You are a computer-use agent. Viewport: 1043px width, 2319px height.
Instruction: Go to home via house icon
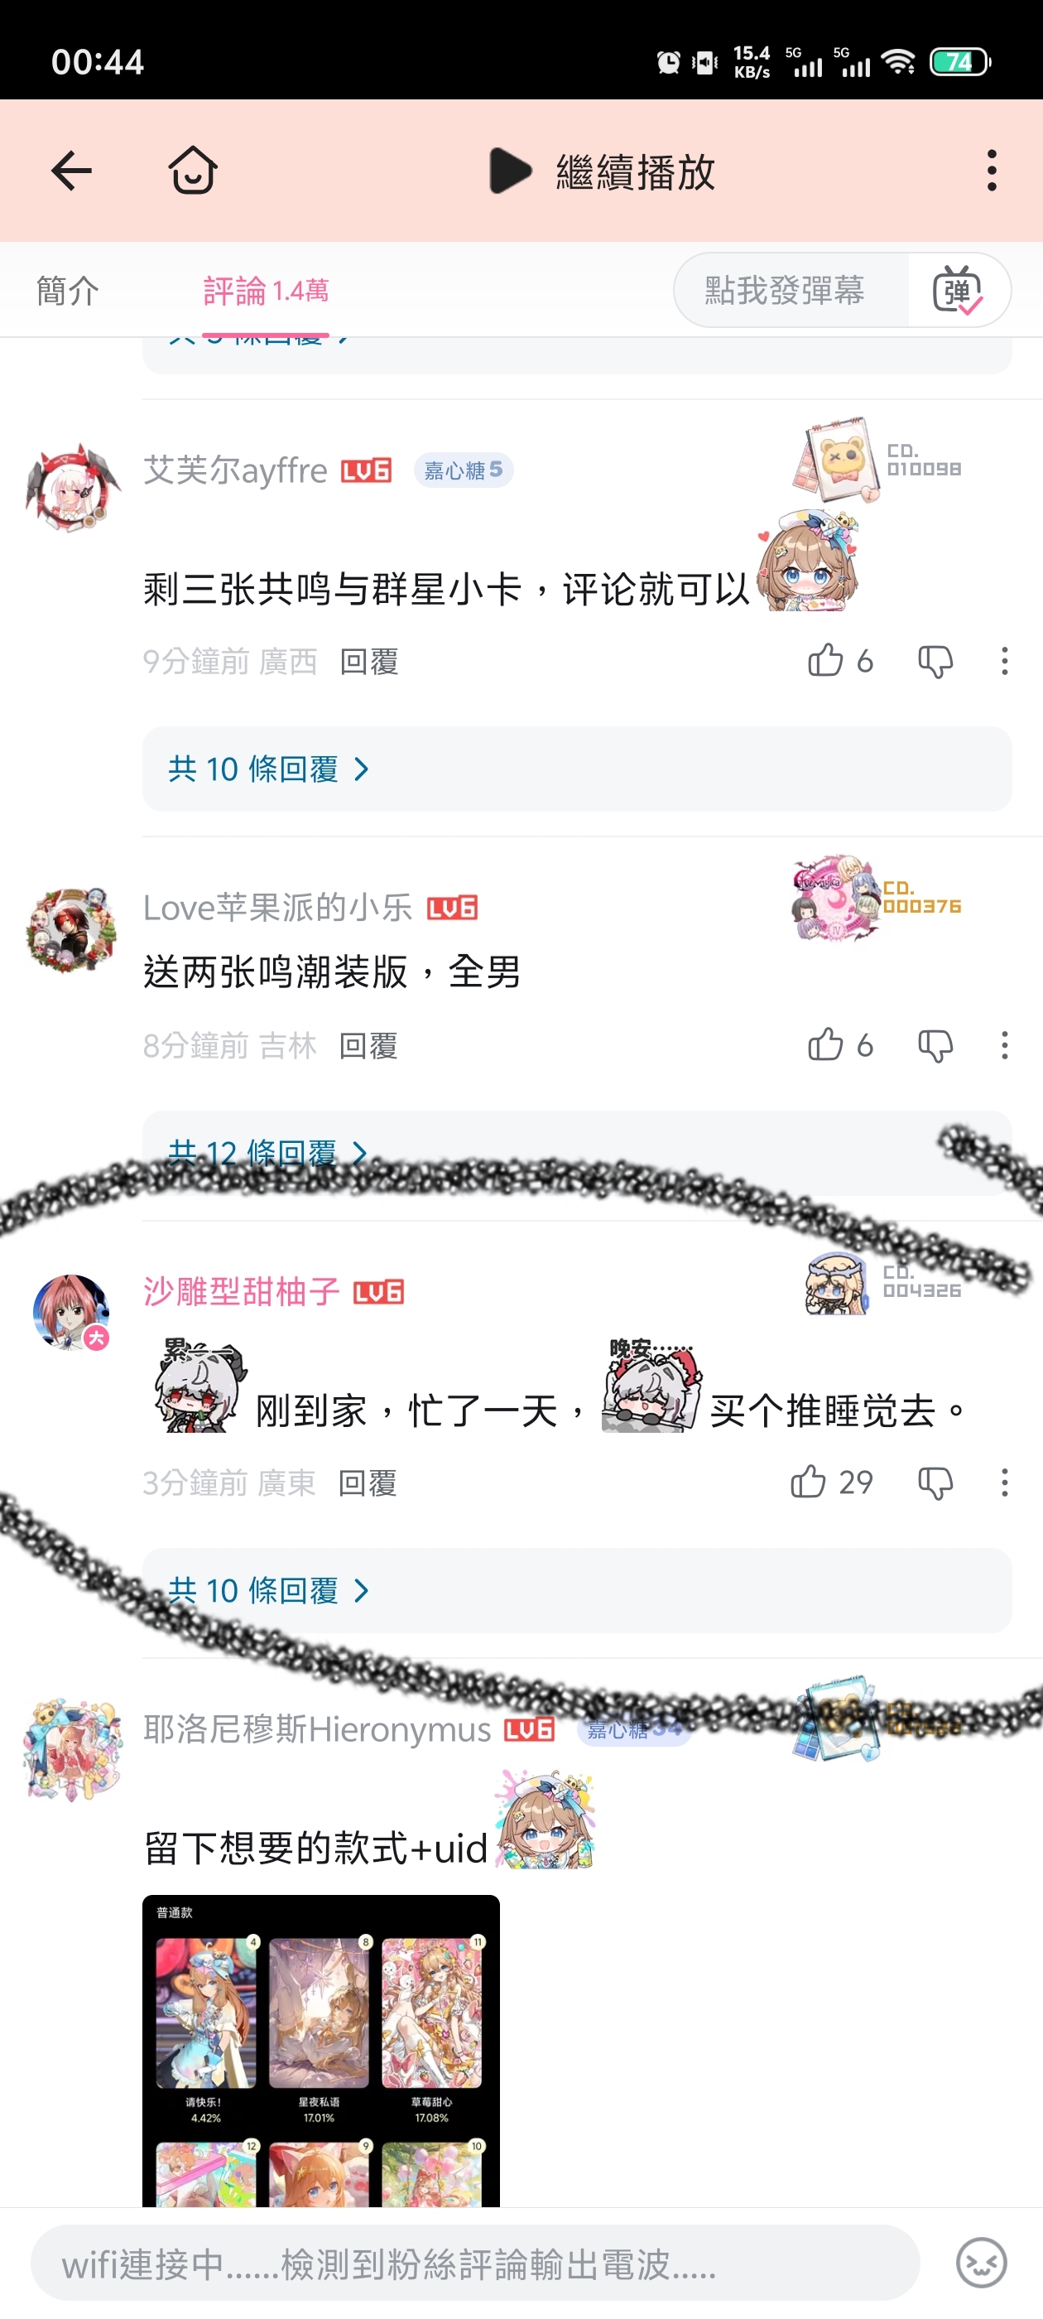193,170
